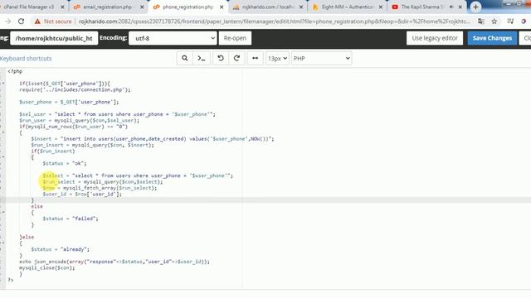531x298 pixels.
Task: Open the editor search tool
Action: (184, 59)
